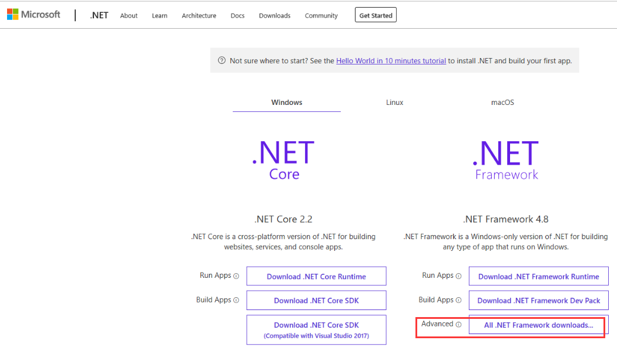Viewport: 617px width, 347px height.
Task: Click Download .NET Core SDK button
Action: (316, 300)
